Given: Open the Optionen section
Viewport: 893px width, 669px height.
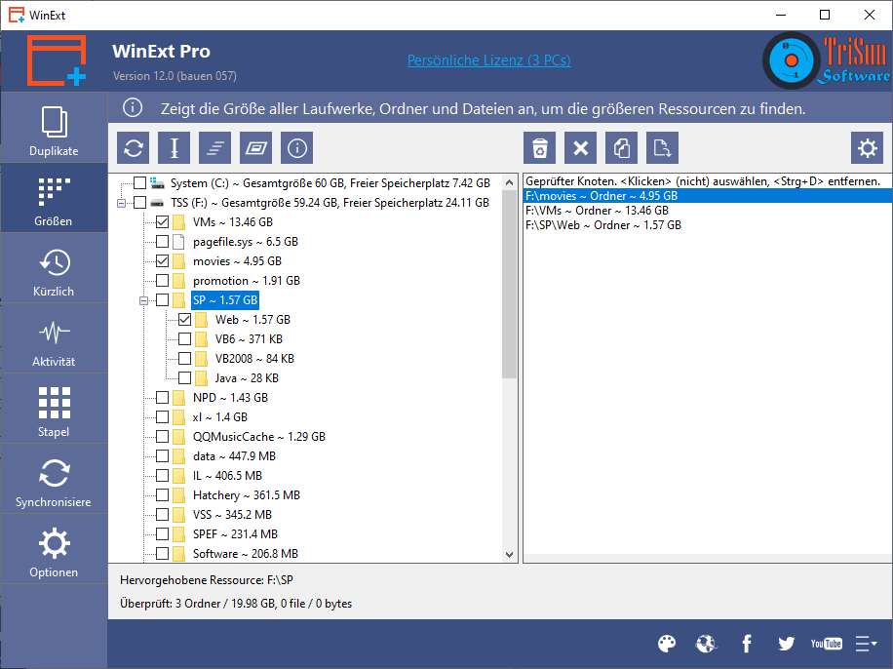Looking at the screenshot, I should click(54, 551).
